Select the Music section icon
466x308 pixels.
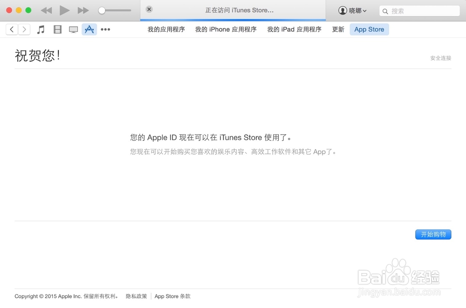[x=41, y=29]
